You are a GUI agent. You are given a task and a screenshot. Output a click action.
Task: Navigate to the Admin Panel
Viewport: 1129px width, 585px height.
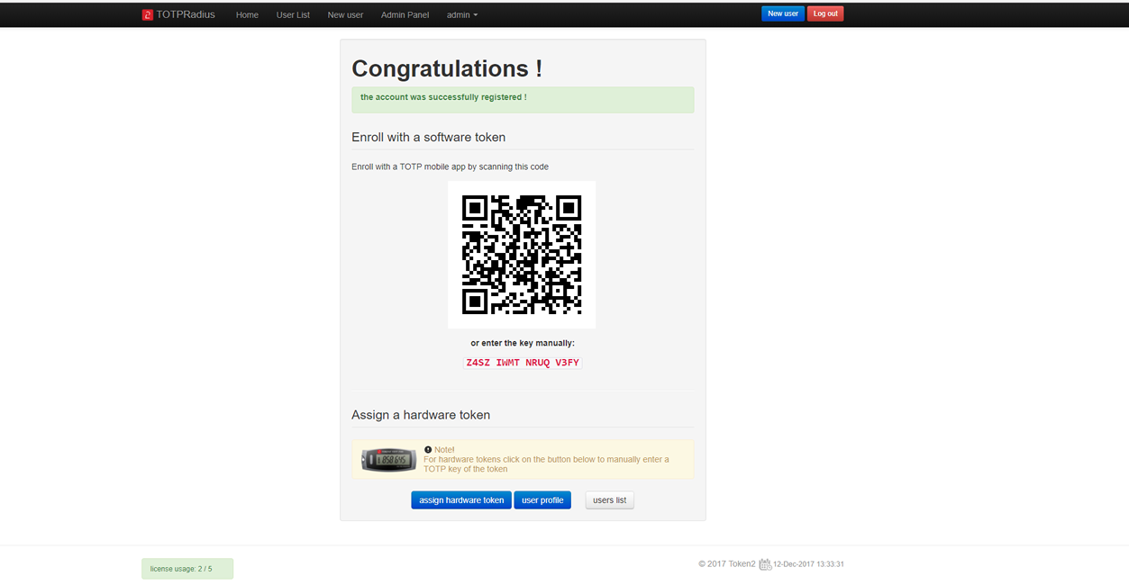pos(405,14)
